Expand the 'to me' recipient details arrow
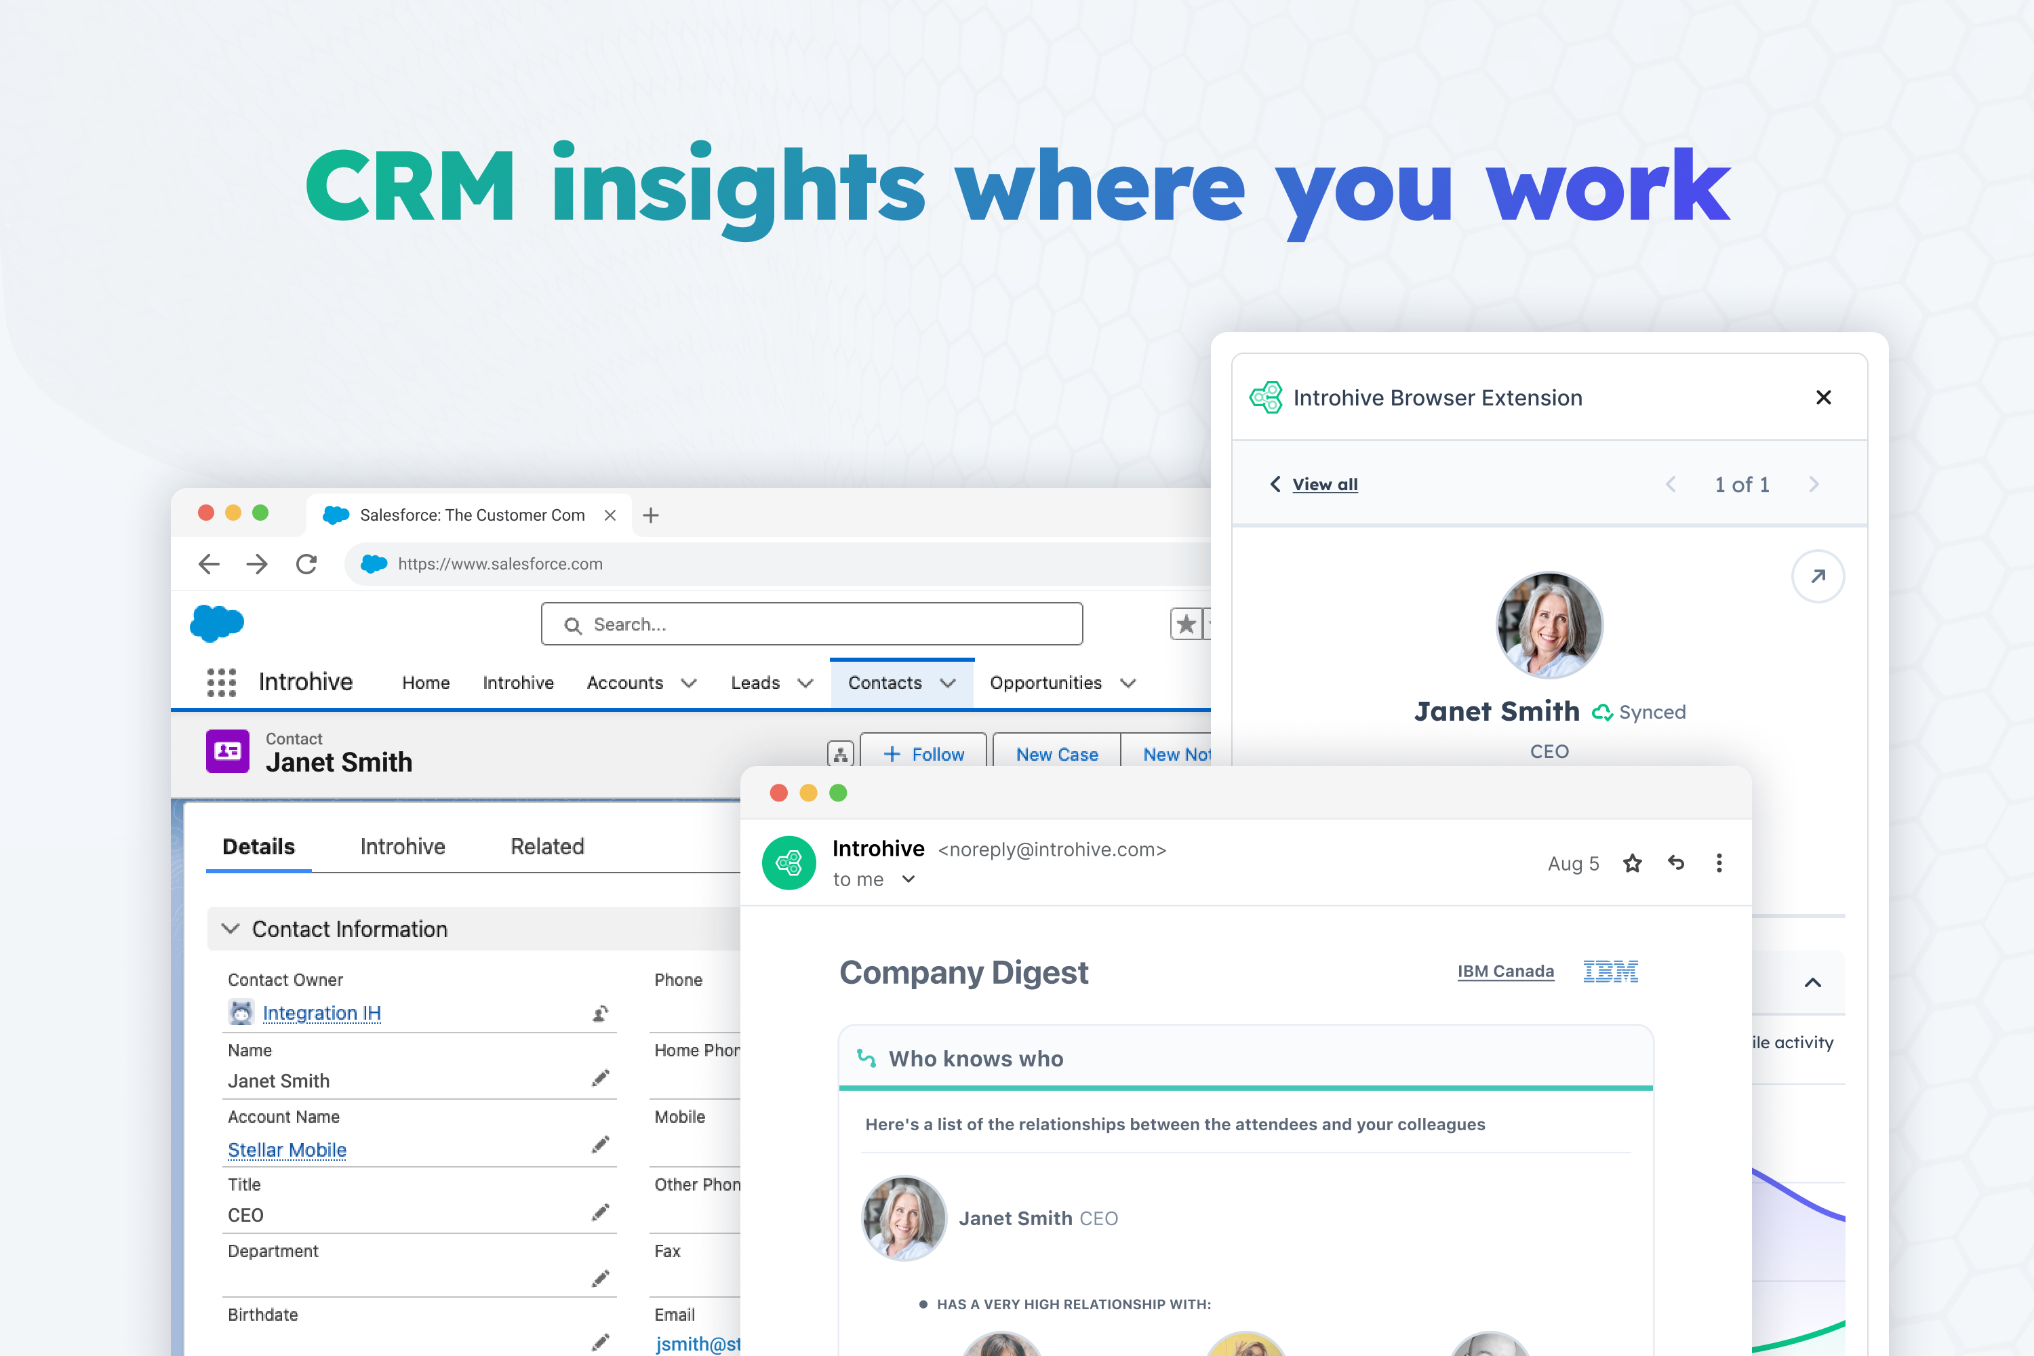This screenshot has width=2034, height=1356. [x=908, y=879]
